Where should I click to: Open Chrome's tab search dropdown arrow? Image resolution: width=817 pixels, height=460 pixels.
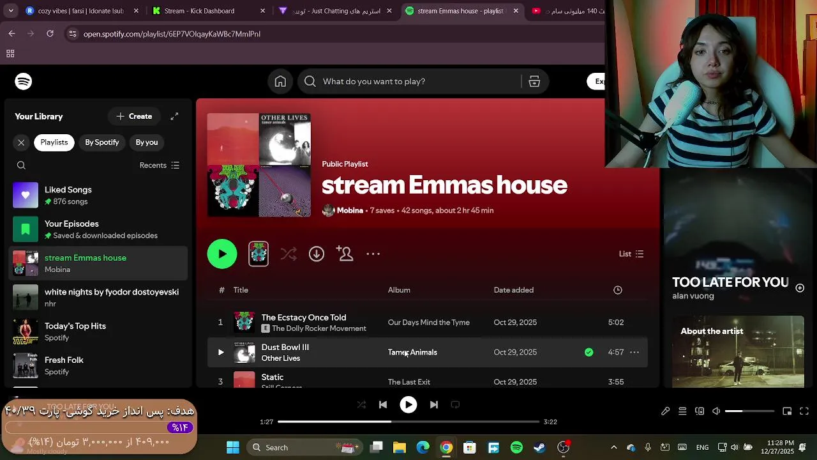(11, 11)
